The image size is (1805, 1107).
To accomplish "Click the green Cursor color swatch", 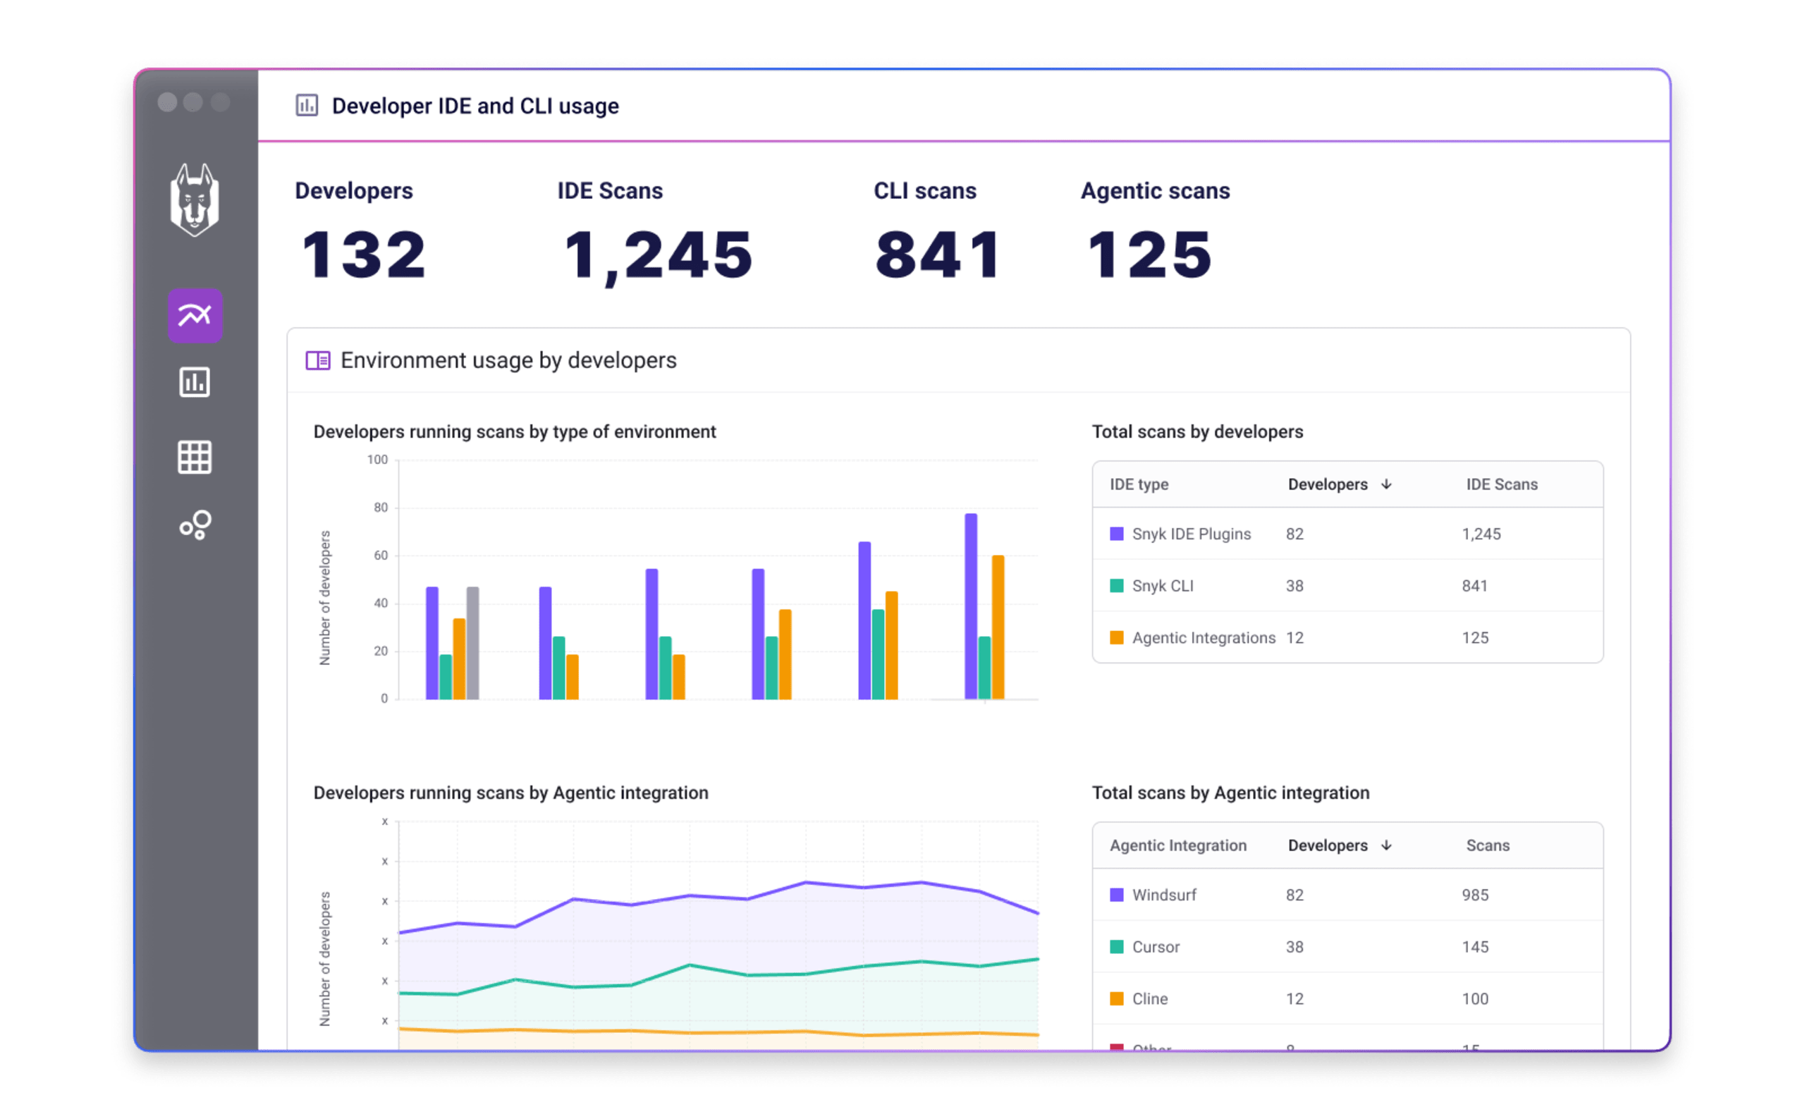I will (x=1117, y=947).
